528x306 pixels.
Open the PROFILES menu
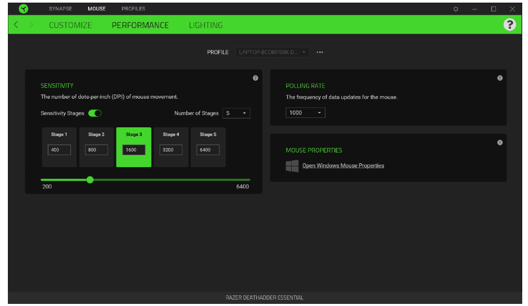[x=133, y=8]
